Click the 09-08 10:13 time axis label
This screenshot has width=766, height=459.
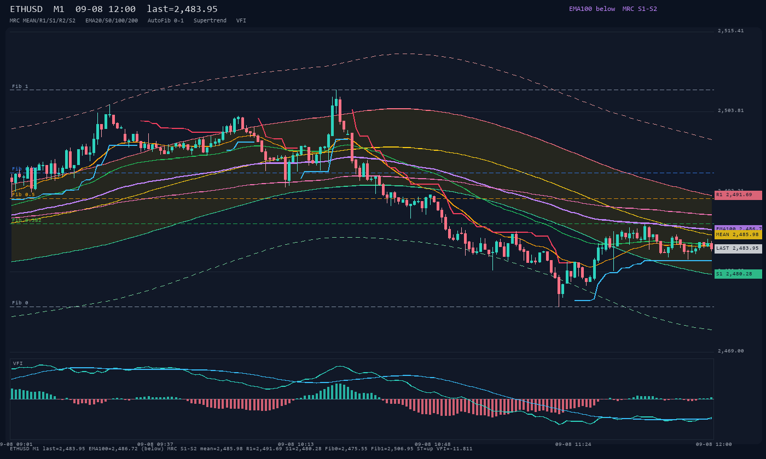tap(296, 444)
